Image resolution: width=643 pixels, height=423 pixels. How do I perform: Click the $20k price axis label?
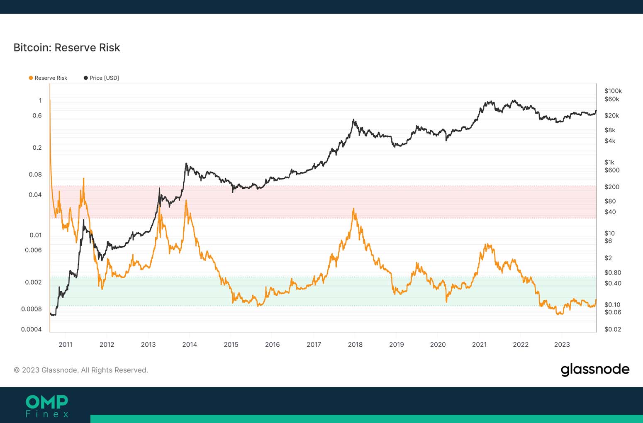click(612, 116)
